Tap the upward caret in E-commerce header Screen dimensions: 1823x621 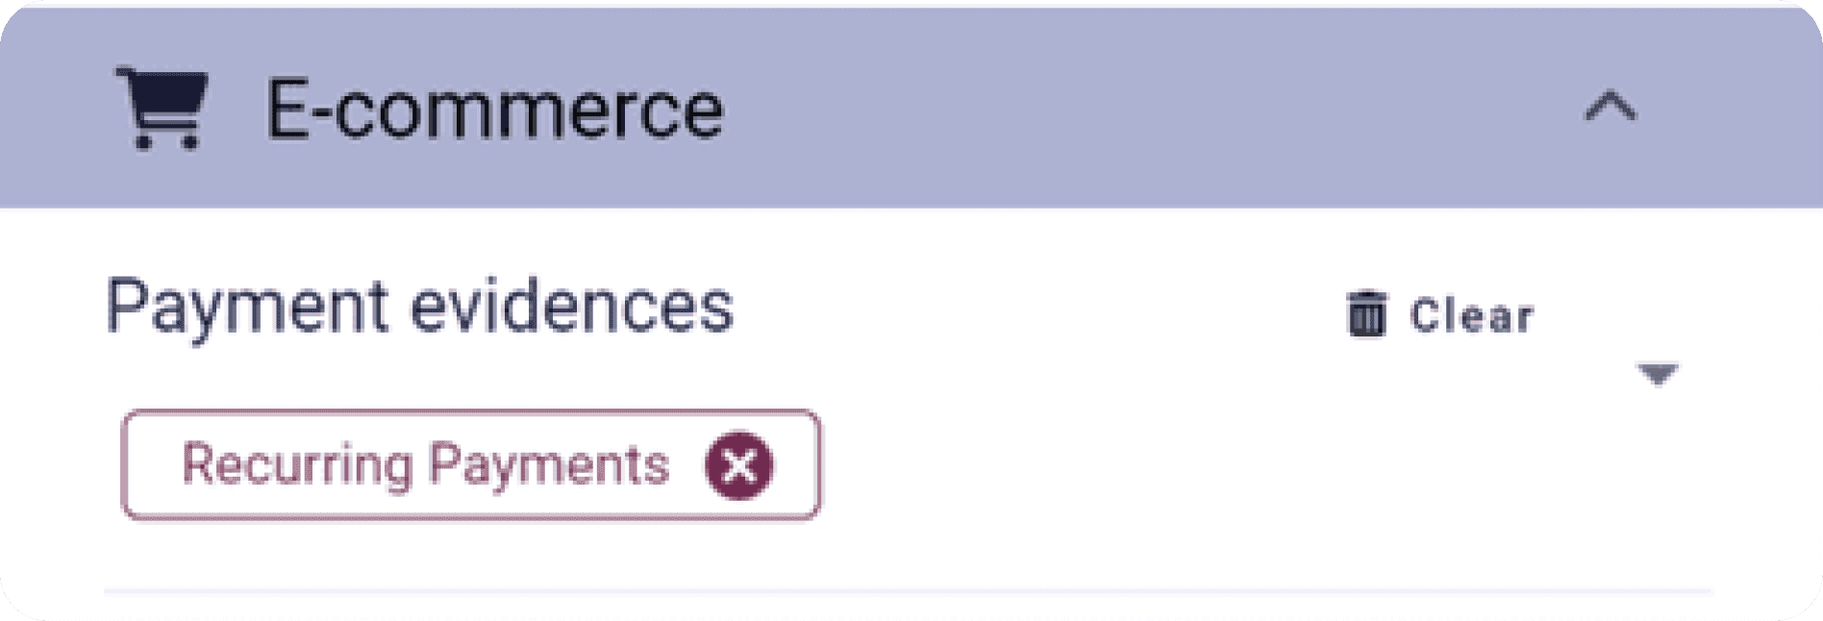(x=1611, y=107)
